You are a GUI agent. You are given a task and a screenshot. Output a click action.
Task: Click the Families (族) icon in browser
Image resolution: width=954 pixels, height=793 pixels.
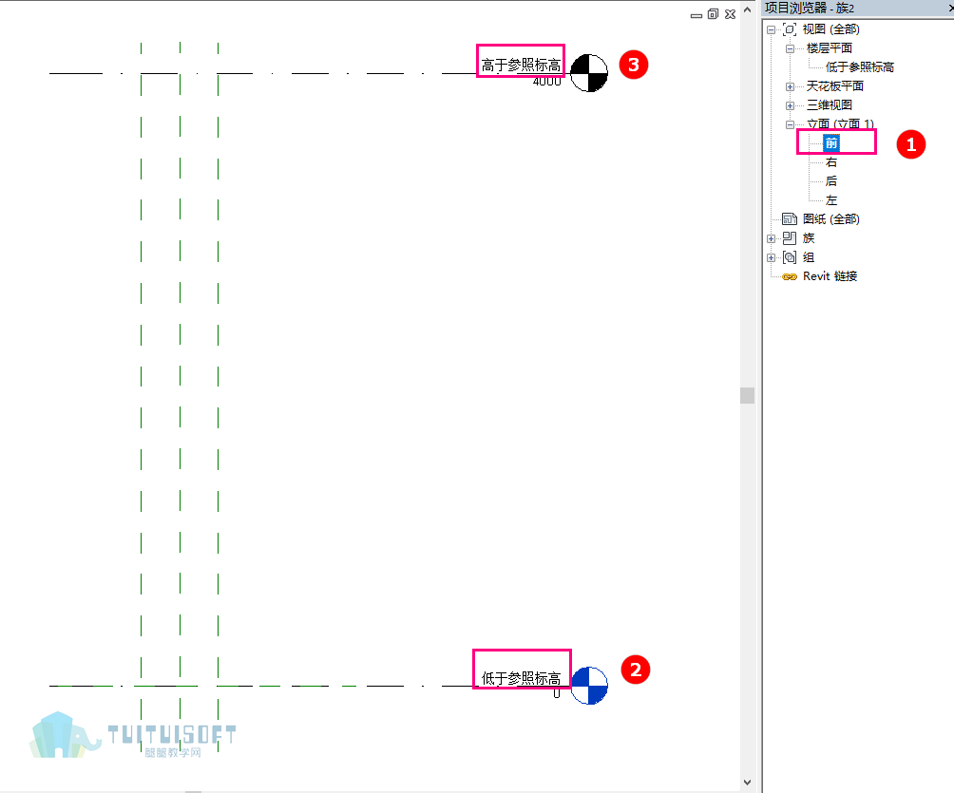790,237
